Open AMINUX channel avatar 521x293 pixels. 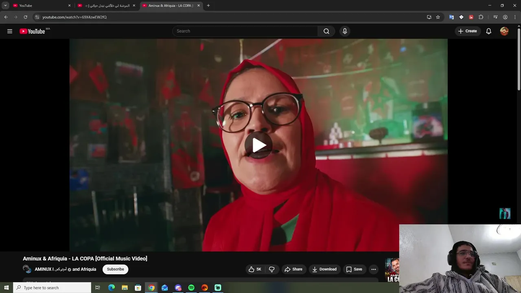coord(27,269)
